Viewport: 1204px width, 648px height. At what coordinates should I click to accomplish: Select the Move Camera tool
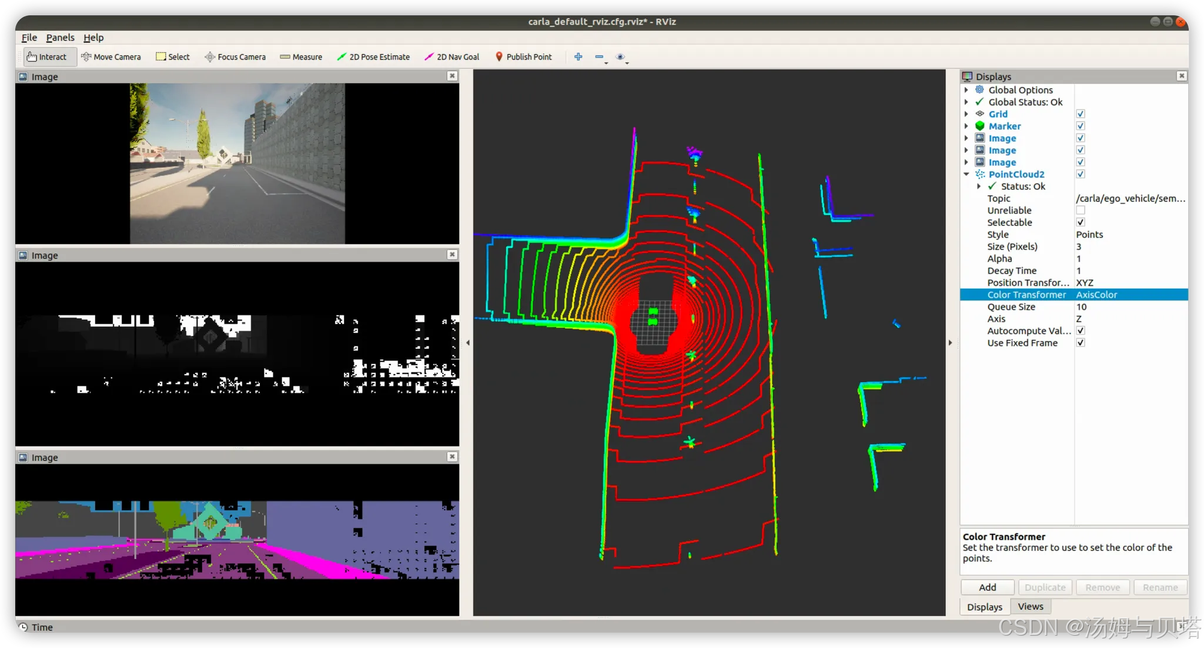point(111,57)
